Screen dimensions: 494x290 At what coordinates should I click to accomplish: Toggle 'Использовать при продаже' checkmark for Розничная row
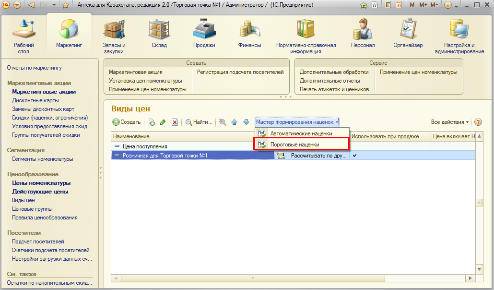click(x=355, y=156)
